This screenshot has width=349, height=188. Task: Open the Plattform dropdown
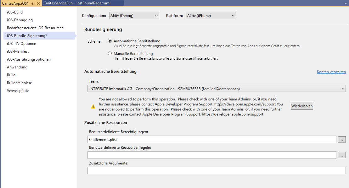[x=211, y=16]
